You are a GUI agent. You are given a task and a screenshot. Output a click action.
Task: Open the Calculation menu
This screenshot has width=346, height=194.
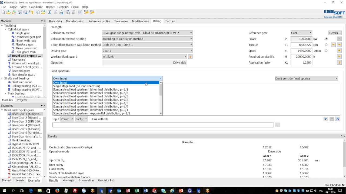[x=36, y=7]
